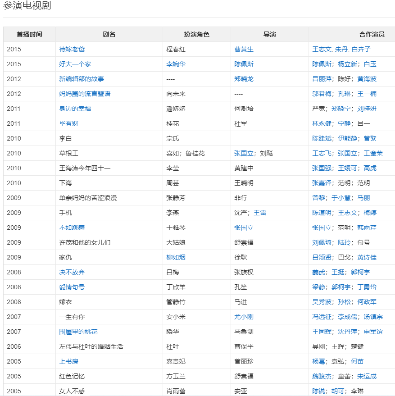Viewport: 395px width, 396px height.
Task: Open co-star 陈道明 link
Action: pos(322,213)
